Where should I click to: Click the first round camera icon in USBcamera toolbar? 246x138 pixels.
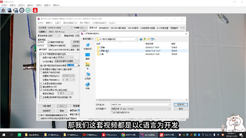[3, 10]
